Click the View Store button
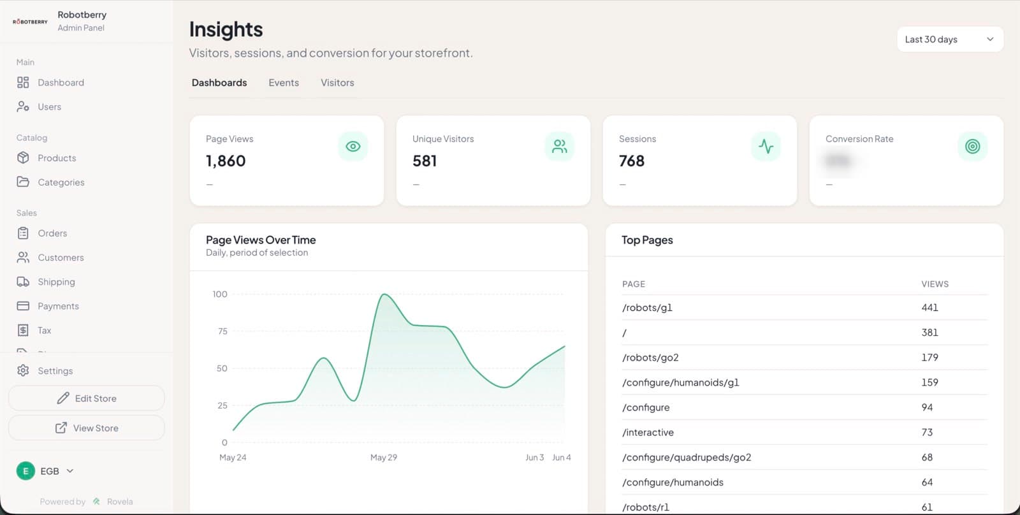The width and height of the screenshot is (1020, 515). tap(87, 428)
